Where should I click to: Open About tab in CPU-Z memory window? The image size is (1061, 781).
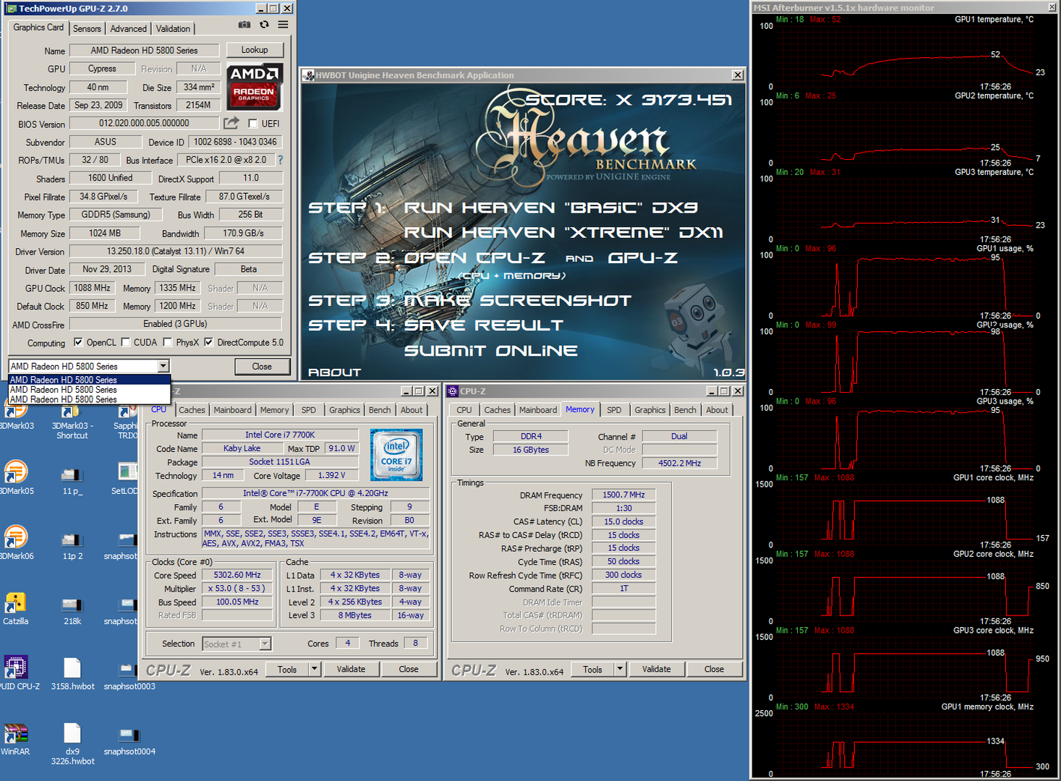point(717,410)
